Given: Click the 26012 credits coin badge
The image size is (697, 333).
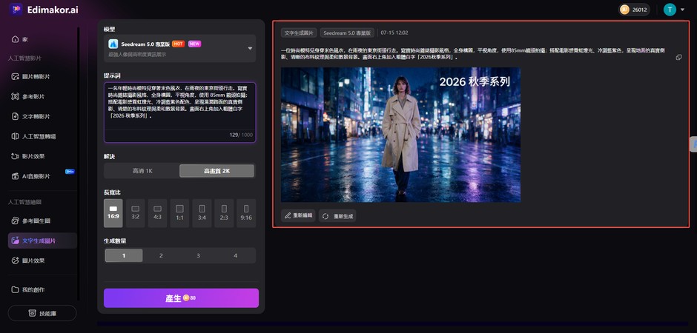Looking at the screenshot, I should (634, 10).
